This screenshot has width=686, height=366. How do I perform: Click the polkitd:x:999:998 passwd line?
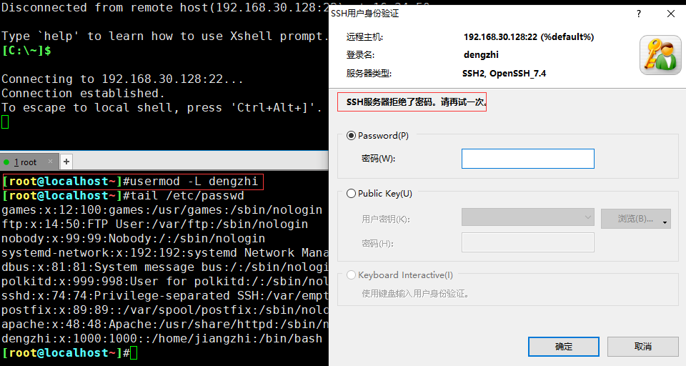pos(164,282)
